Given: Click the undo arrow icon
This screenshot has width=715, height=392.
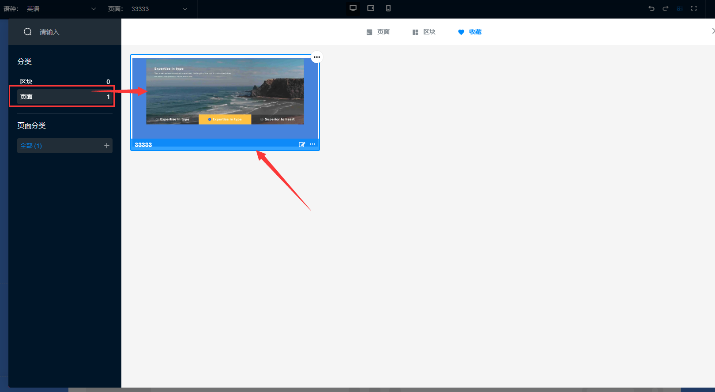Looking at the screenshot, I should coord(651,8).
